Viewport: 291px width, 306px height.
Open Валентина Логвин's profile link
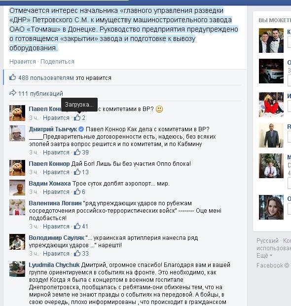point(55,203)
